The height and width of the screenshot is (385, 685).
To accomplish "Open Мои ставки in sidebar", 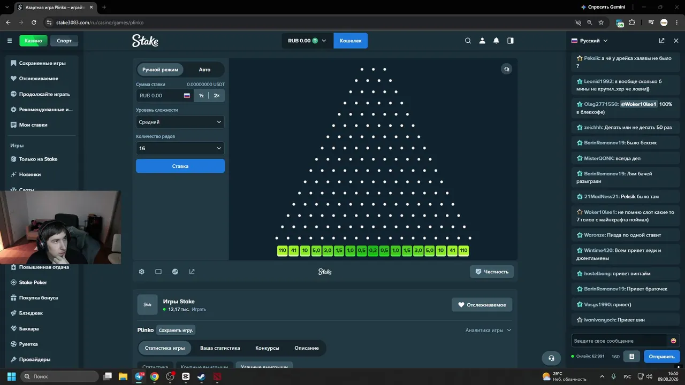I will [42, 125].
